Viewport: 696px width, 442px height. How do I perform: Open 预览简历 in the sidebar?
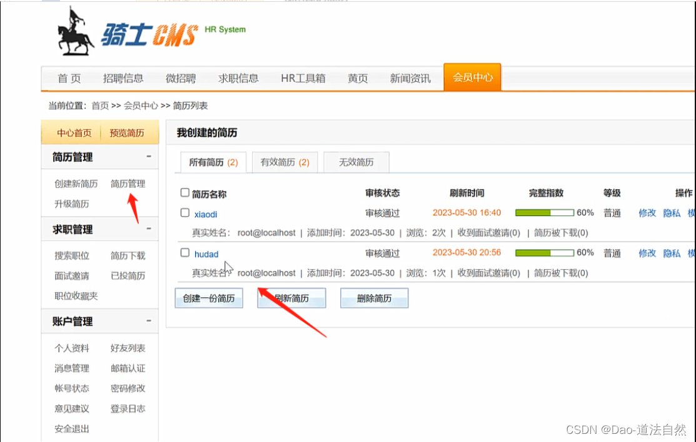click(127, 132)
